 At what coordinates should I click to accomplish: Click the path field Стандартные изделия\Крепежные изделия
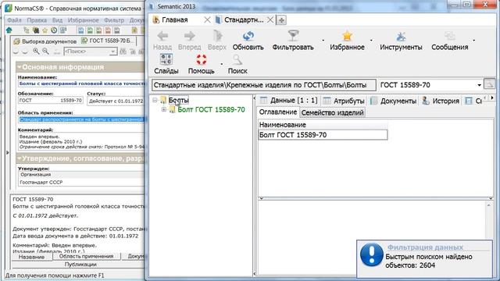(x=264, y=85)
